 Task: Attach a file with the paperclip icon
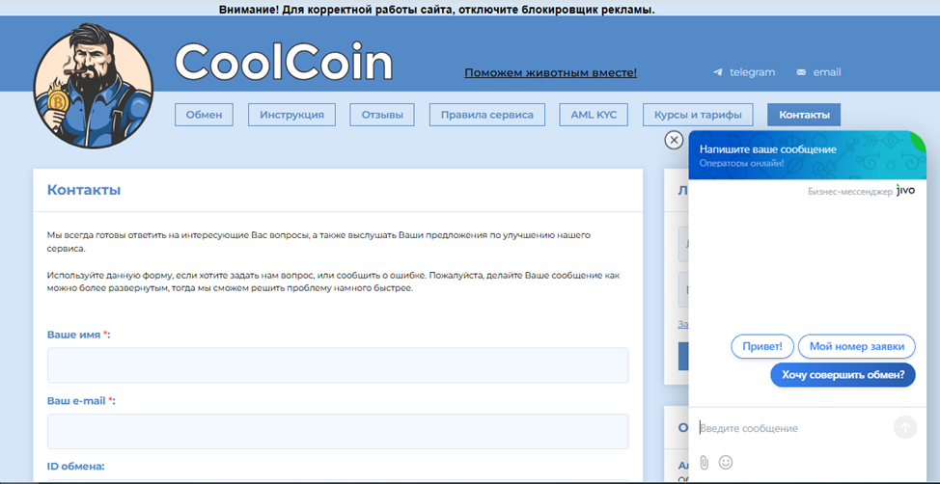[x=705, y=463]
